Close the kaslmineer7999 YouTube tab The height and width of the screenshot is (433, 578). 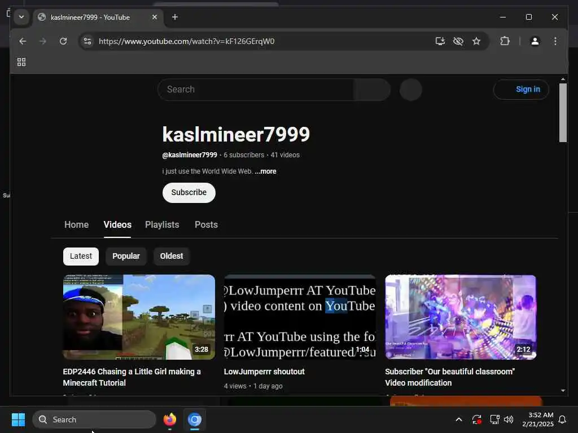tap(155, 17)
